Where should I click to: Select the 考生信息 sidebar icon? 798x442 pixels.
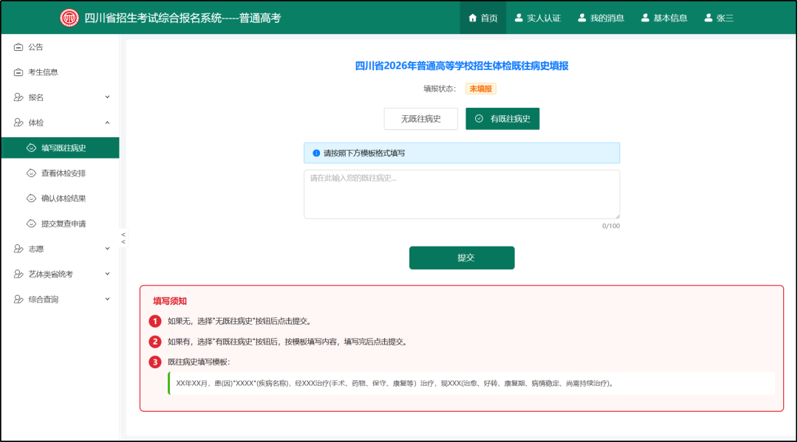click(x=18, y=72)
